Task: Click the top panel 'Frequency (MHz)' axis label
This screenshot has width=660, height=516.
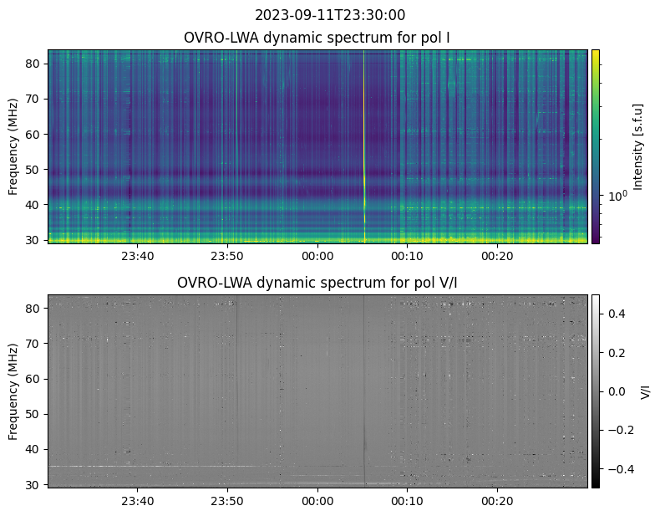Action: (13, 146)
